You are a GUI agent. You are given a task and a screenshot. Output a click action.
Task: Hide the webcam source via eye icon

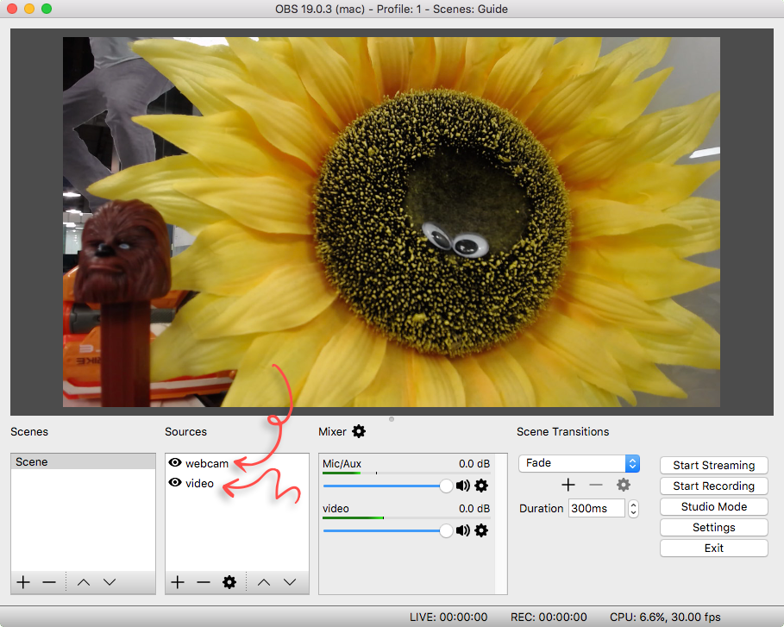pyautogui.click(x=175, y=463)
